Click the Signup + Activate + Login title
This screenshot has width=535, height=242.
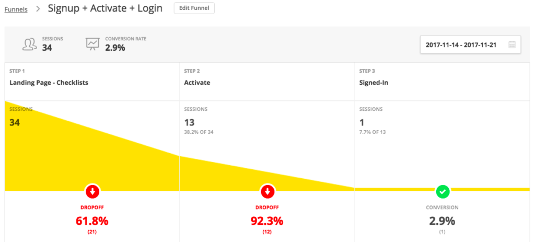[x=105, y=8]
